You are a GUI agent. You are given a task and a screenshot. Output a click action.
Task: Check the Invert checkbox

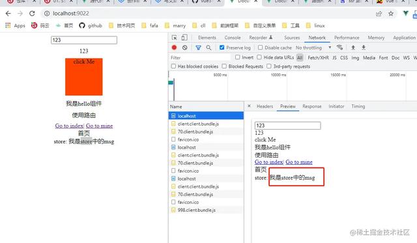pos(237,57)
